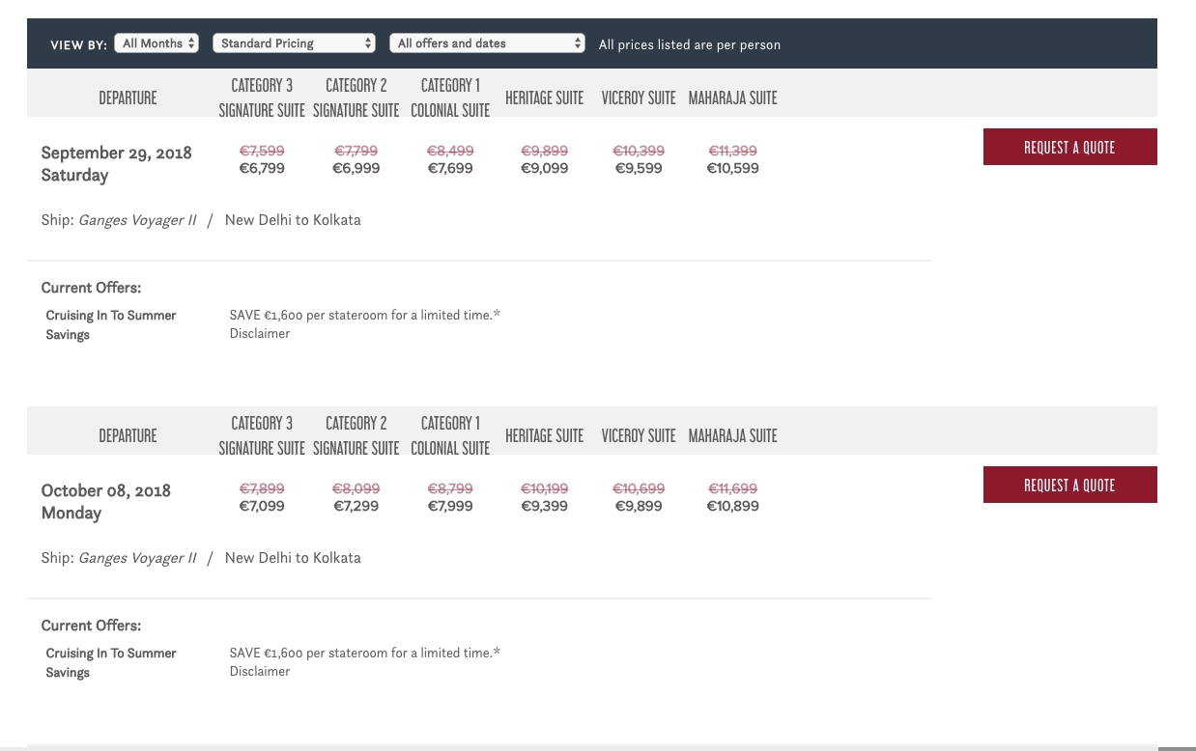Select the 'October 08, 2018' departure date
This screenshot has width=1196, height=751.
pos(106,490)
